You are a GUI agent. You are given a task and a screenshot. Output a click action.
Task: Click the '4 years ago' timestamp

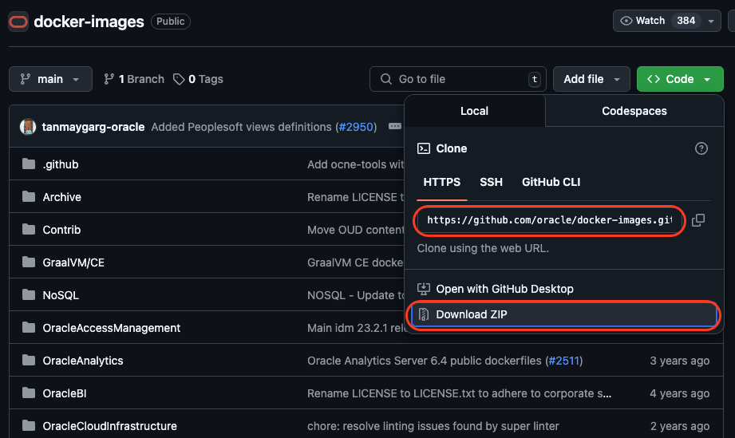(679, 393)
